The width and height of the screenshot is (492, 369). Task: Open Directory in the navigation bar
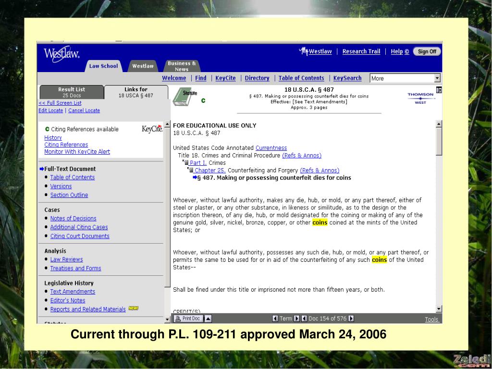[x=257, y=78]
